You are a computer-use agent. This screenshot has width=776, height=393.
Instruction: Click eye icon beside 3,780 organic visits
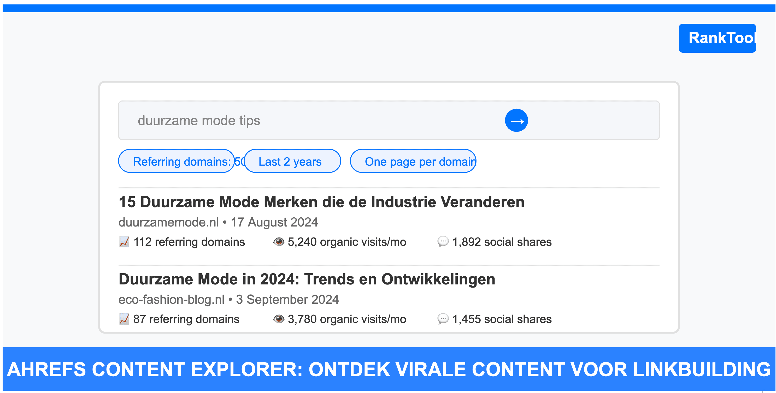(279, 319)
